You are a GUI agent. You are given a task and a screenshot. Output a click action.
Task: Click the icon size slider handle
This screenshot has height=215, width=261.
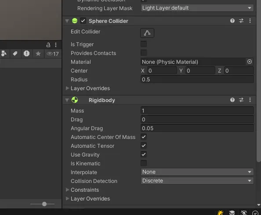44,204
